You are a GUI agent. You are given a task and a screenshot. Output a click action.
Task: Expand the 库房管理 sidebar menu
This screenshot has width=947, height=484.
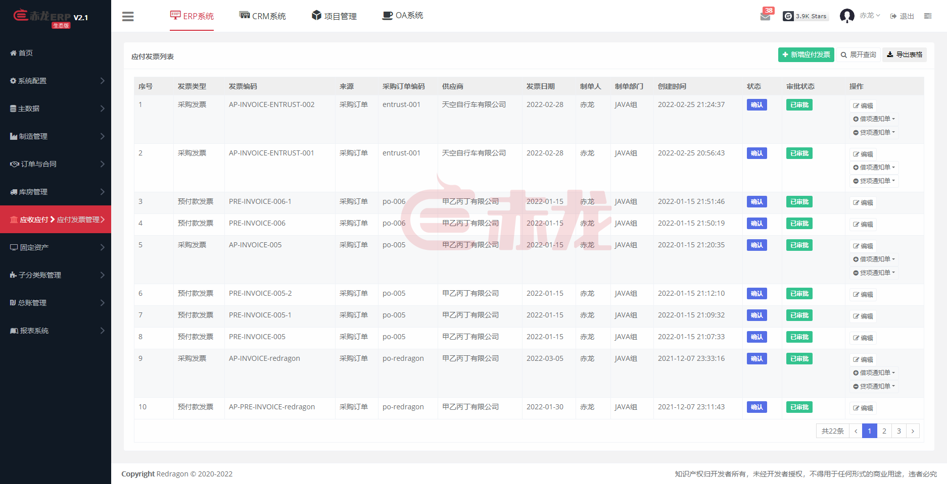(x=56, y=192)
